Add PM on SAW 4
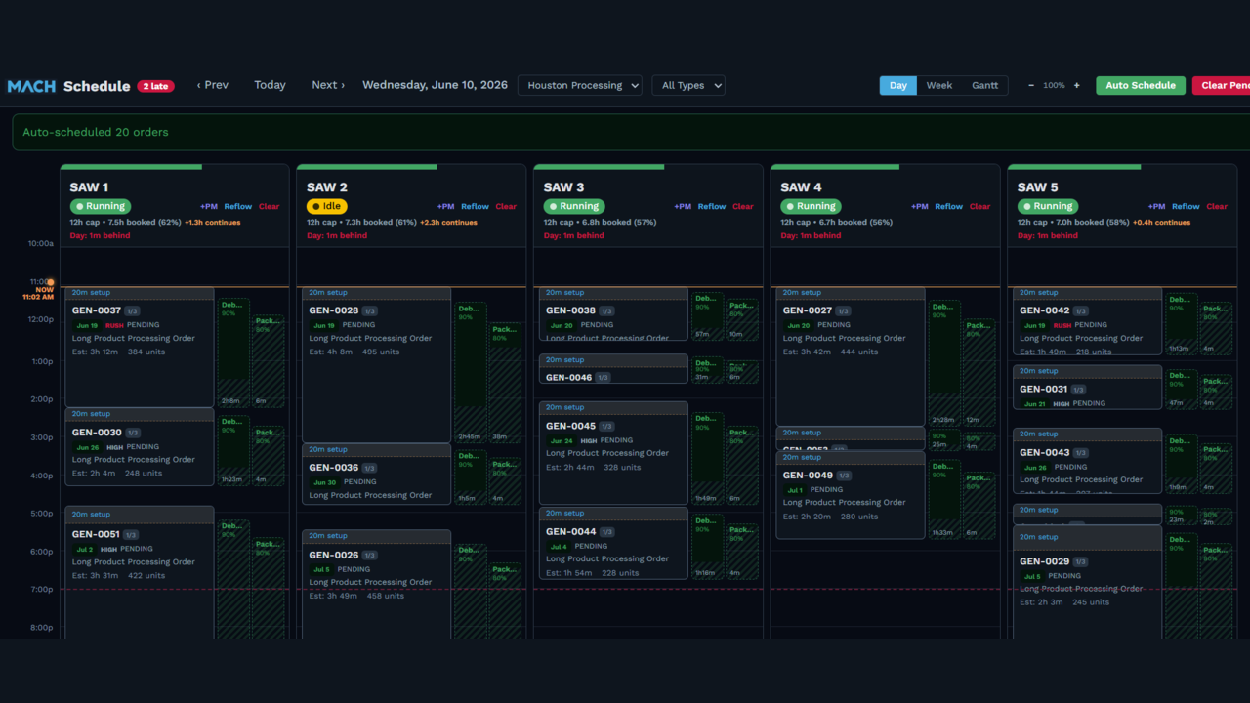The height and width of the screenshot is (703, 1250). (920, 206)
